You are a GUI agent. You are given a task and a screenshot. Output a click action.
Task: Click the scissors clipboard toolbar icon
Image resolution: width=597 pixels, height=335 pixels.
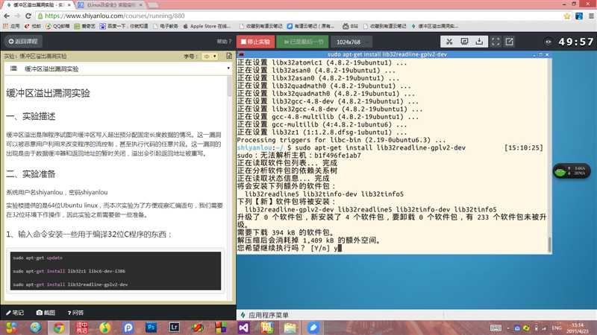tap(449, 42)
